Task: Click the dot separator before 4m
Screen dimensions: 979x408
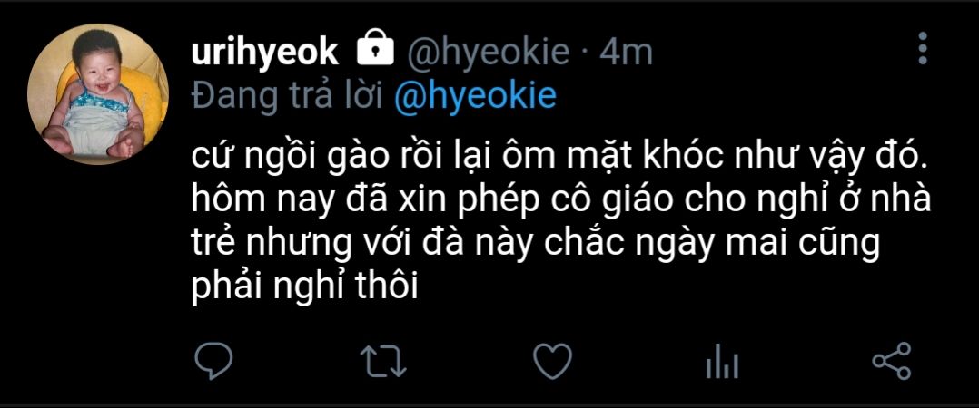Action: pyautogui.click(x=585, y=53)
